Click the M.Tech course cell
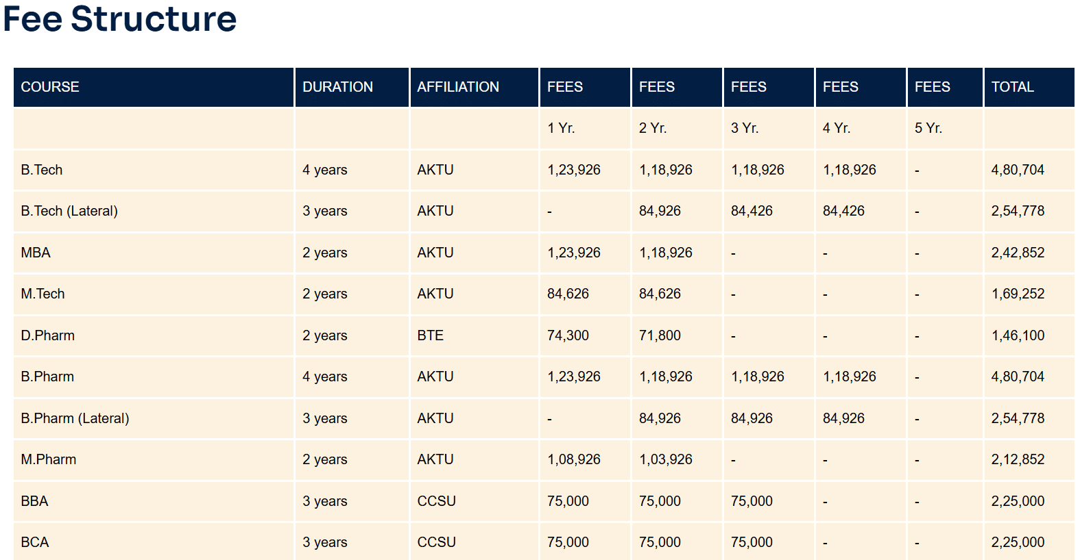 (43, 294)
